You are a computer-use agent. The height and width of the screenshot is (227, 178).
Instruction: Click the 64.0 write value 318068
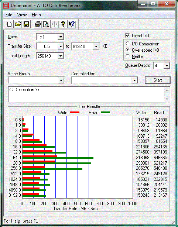pyautogui.click(x=143, y=158)
